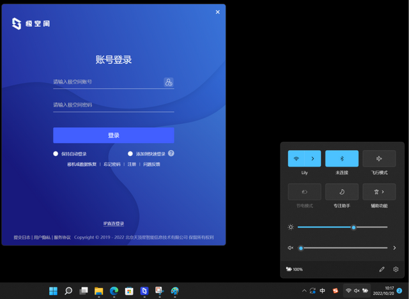Launch Microsoft Edge from the taskbar
Viewport: 409px width, 299px height.
coord(114,291)
